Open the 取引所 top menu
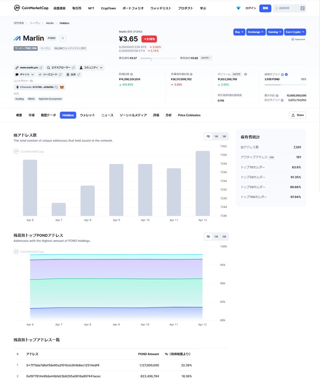The width and height of the screenshot is (320, 381). [77, 8]
